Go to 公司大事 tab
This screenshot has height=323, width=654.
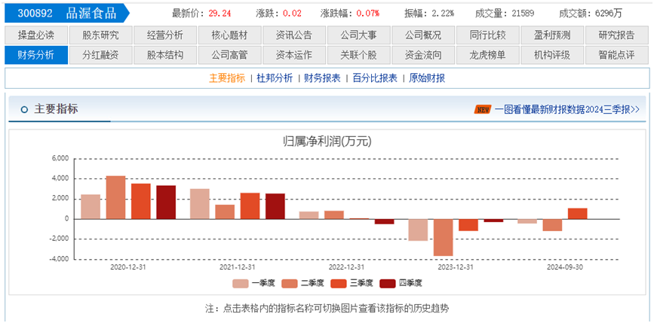[359, 35]
